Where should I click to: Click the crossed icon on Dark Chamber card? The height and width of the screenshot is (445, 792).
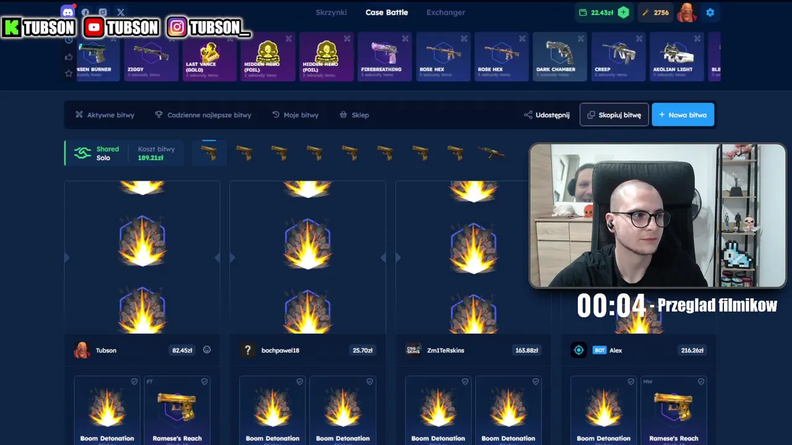point(580,38)
